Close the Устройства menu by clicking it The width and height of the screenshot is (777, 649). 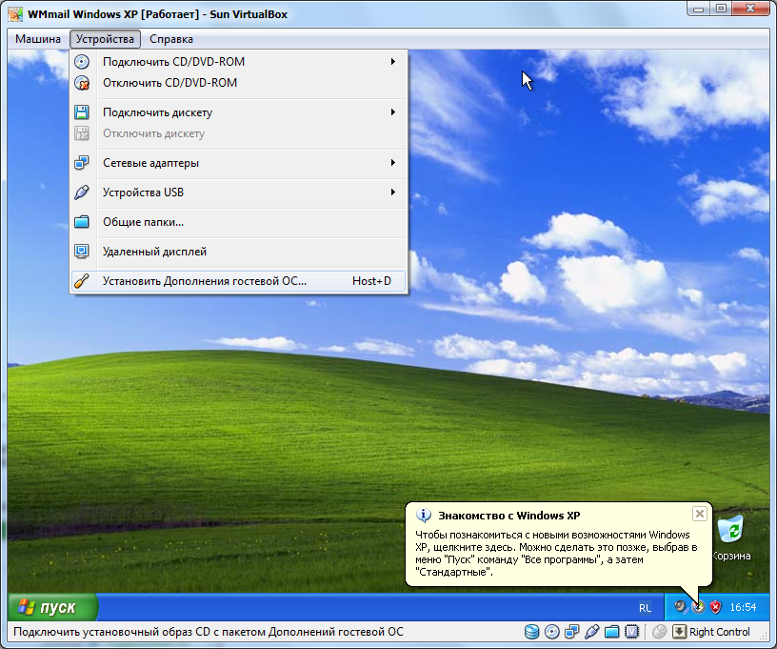(105, 39)
